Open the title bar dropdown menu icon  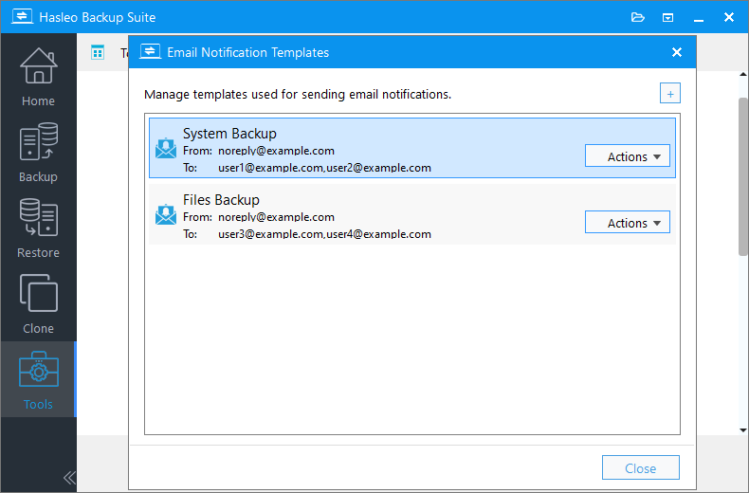[x=667, y=18]
